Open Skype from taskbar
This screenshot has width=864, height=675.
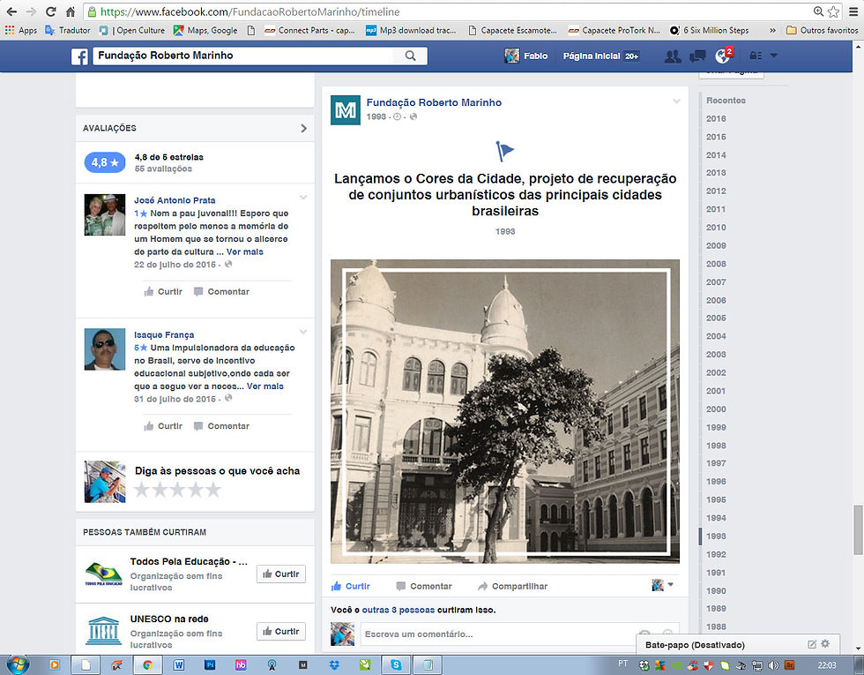tap(396, 665)
